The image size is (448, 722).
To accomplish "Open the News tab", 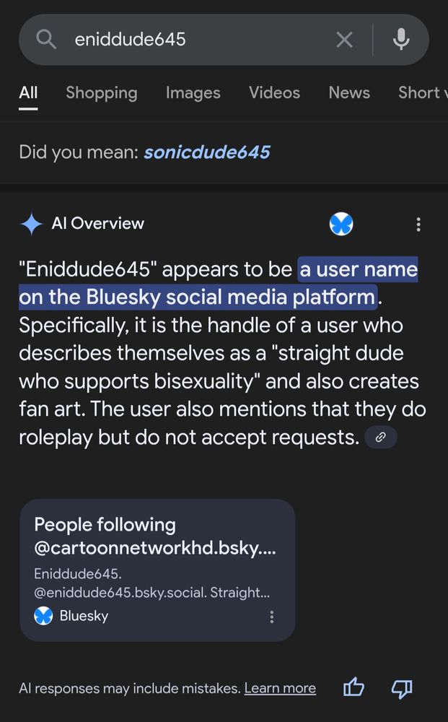I will (349, 93).
